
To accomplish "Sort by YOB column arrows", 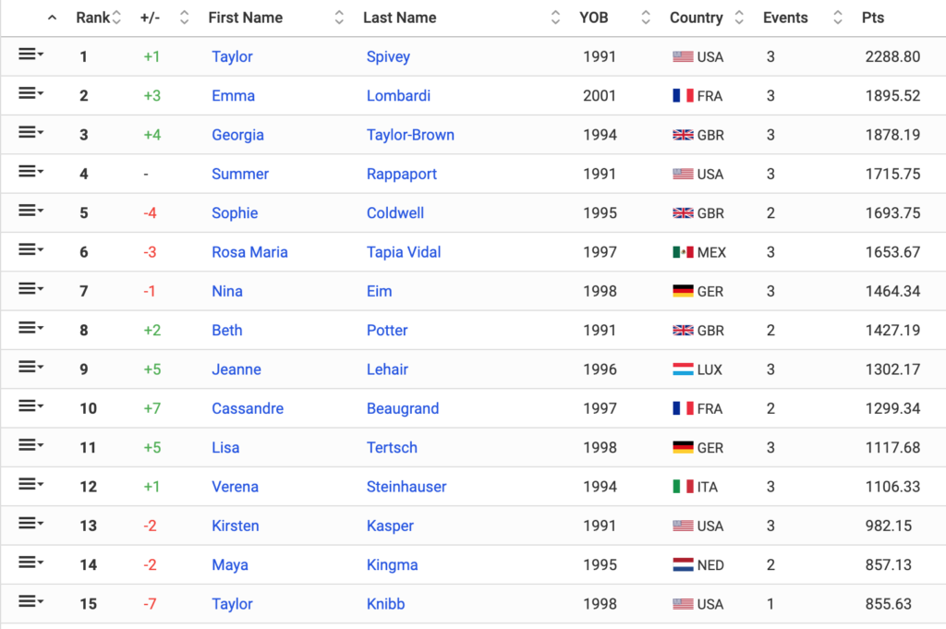I will (x=646, y=18).
